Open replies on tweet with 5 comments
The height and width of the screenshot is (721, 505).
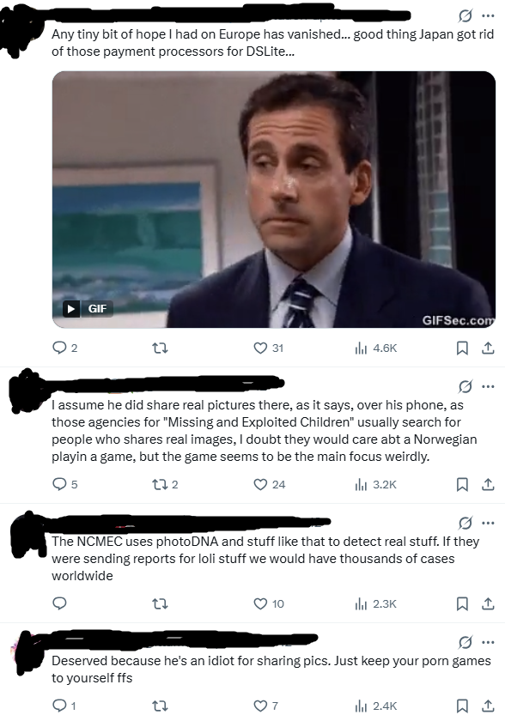click(65, 484)
